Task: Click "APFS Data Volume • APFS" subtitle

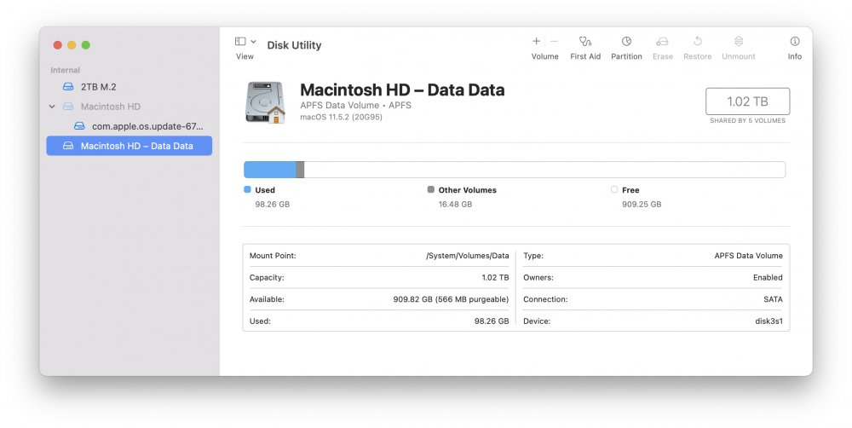Action: (x=355, y=105)
